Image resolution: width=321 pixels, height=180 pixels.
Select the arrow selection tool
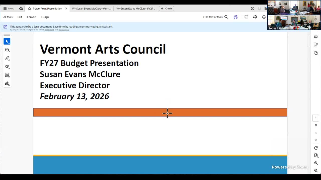(x=7, y=41)
